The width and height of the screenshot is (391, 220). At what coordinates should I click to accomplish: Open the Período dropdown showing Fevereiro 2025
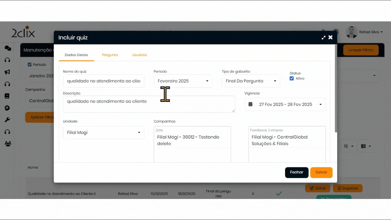(x=183, y=81)
